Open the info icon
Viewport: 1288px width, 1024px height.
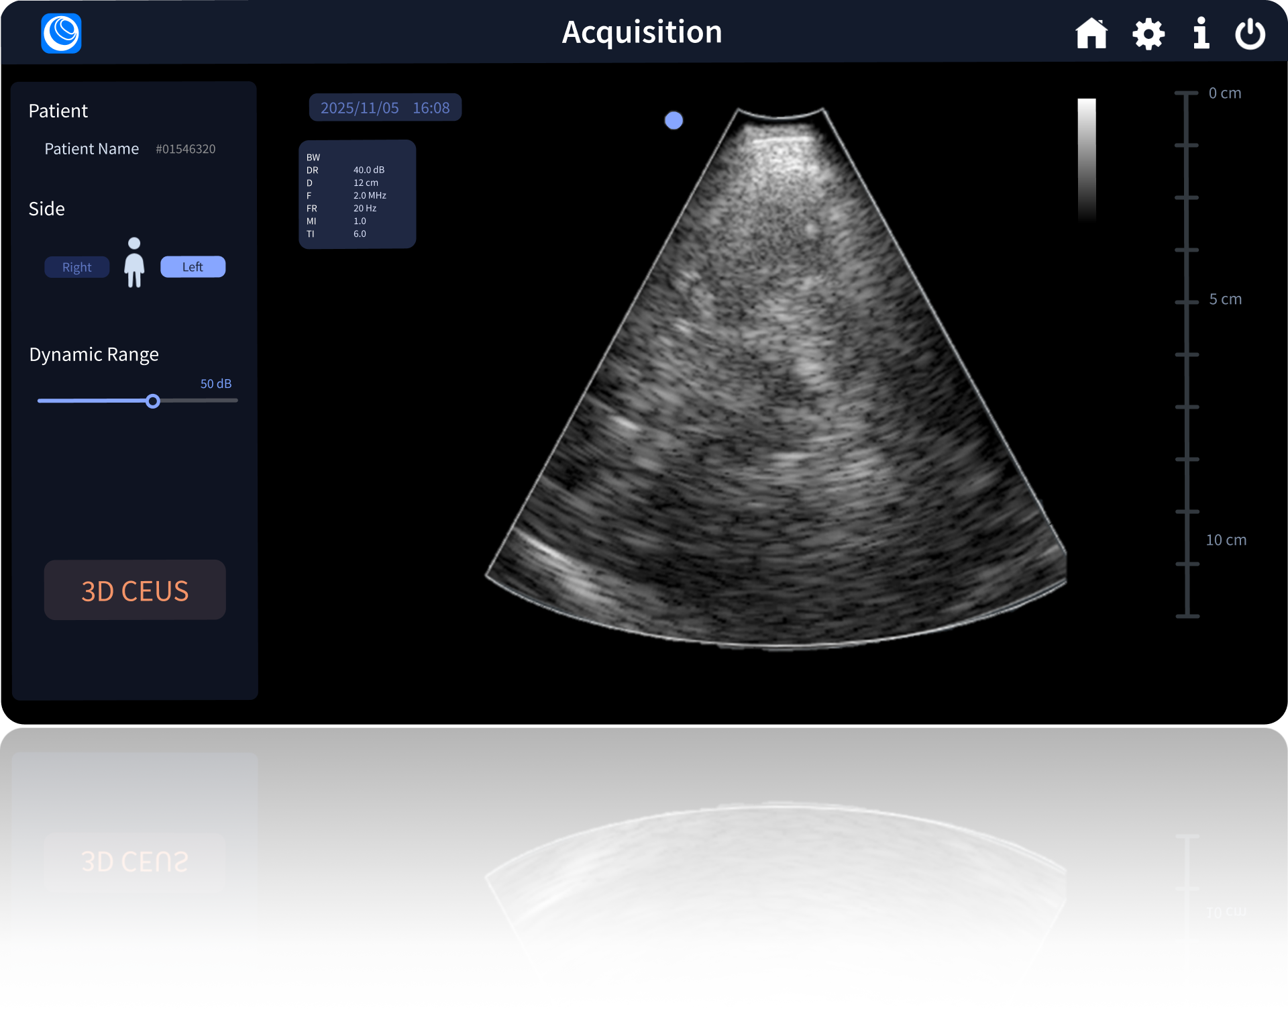[1201, 33]
